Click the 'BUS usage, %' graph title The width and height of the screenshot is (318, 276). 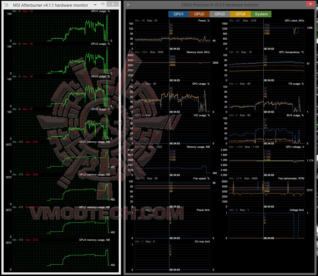[295, 115]
